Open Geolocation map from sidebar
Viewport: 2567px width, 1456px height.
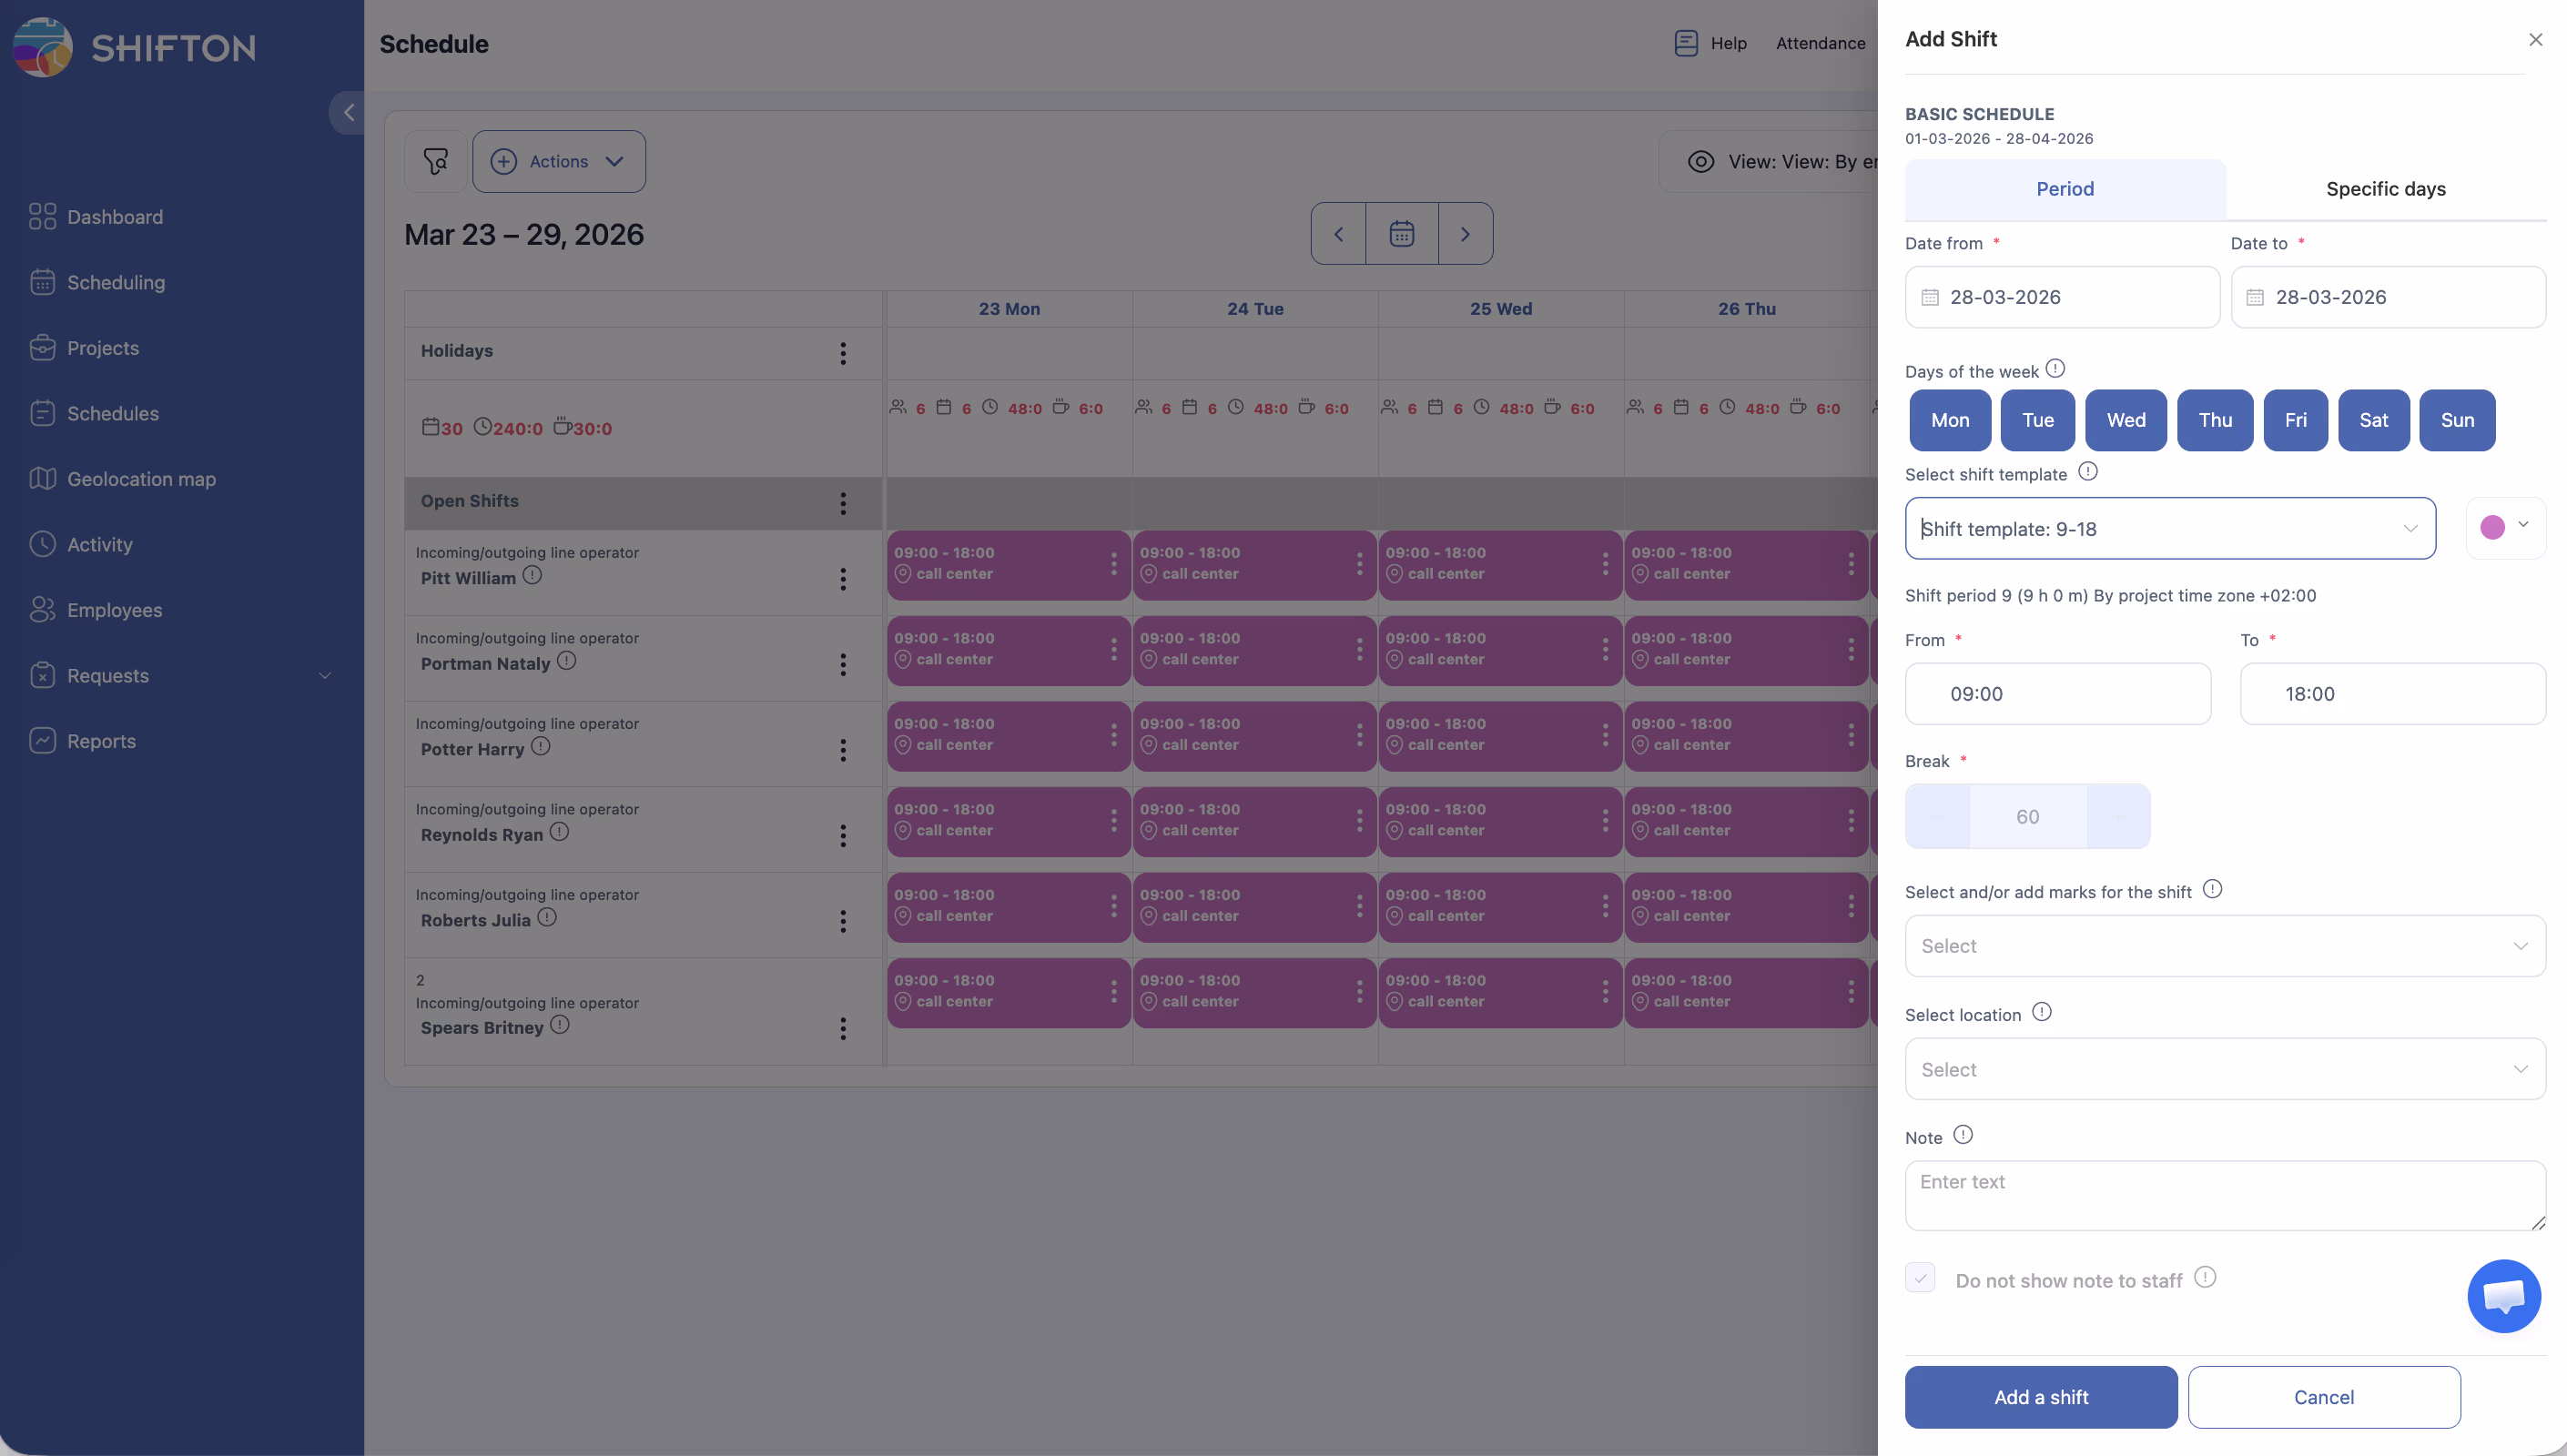tap(141, 479)
